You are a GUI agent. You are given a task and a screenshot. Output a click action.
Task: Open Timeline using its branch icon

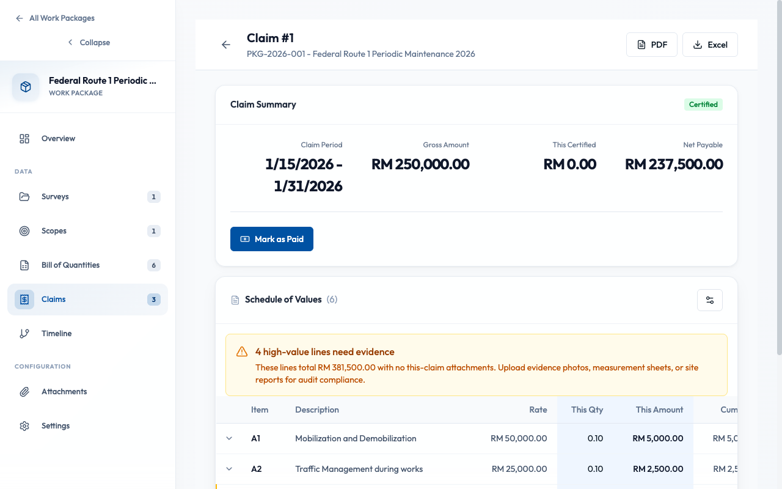(x=24, y=333)
